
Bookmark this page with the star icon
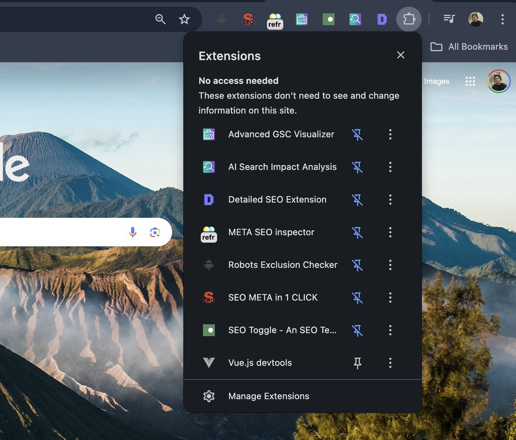coord(184,19)
